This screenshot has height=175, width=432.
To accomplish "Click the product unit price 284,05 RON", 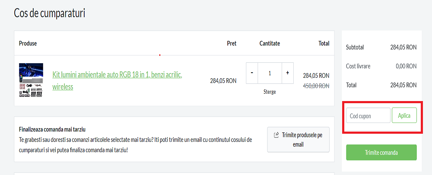I will coord(223,81).
